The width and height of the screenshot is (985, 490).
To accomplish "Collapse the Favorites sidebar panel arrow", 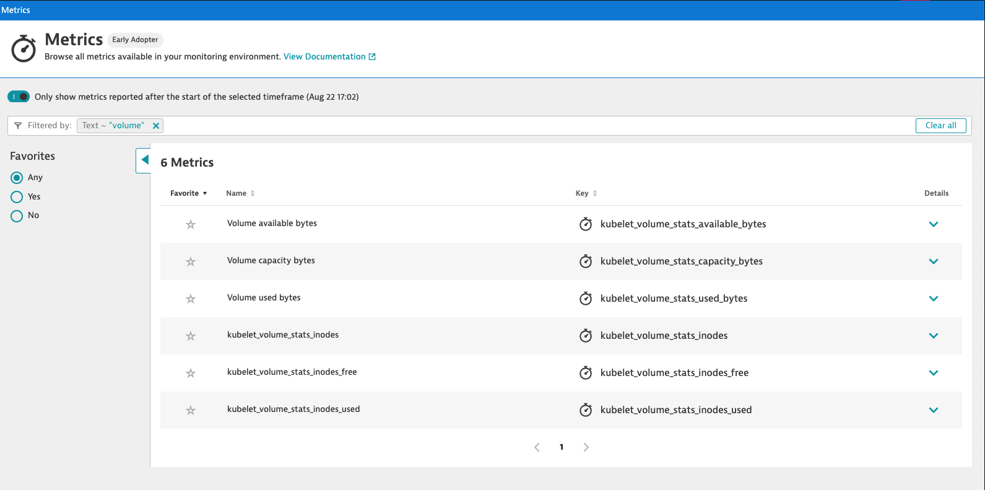I will pyautogui.click(x=144, y=160).
